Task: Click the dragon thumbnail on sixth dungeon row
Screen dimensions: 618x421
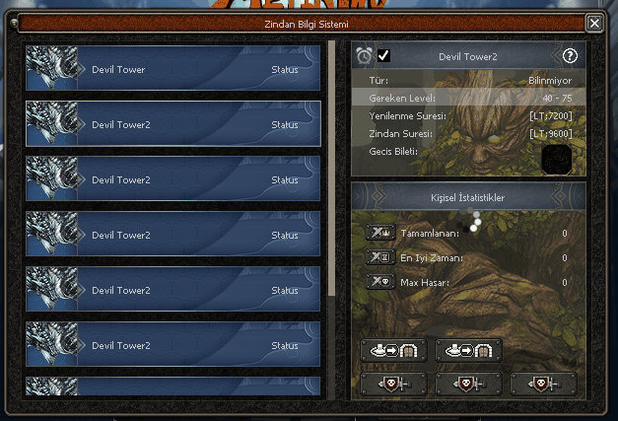Action: 51,344
